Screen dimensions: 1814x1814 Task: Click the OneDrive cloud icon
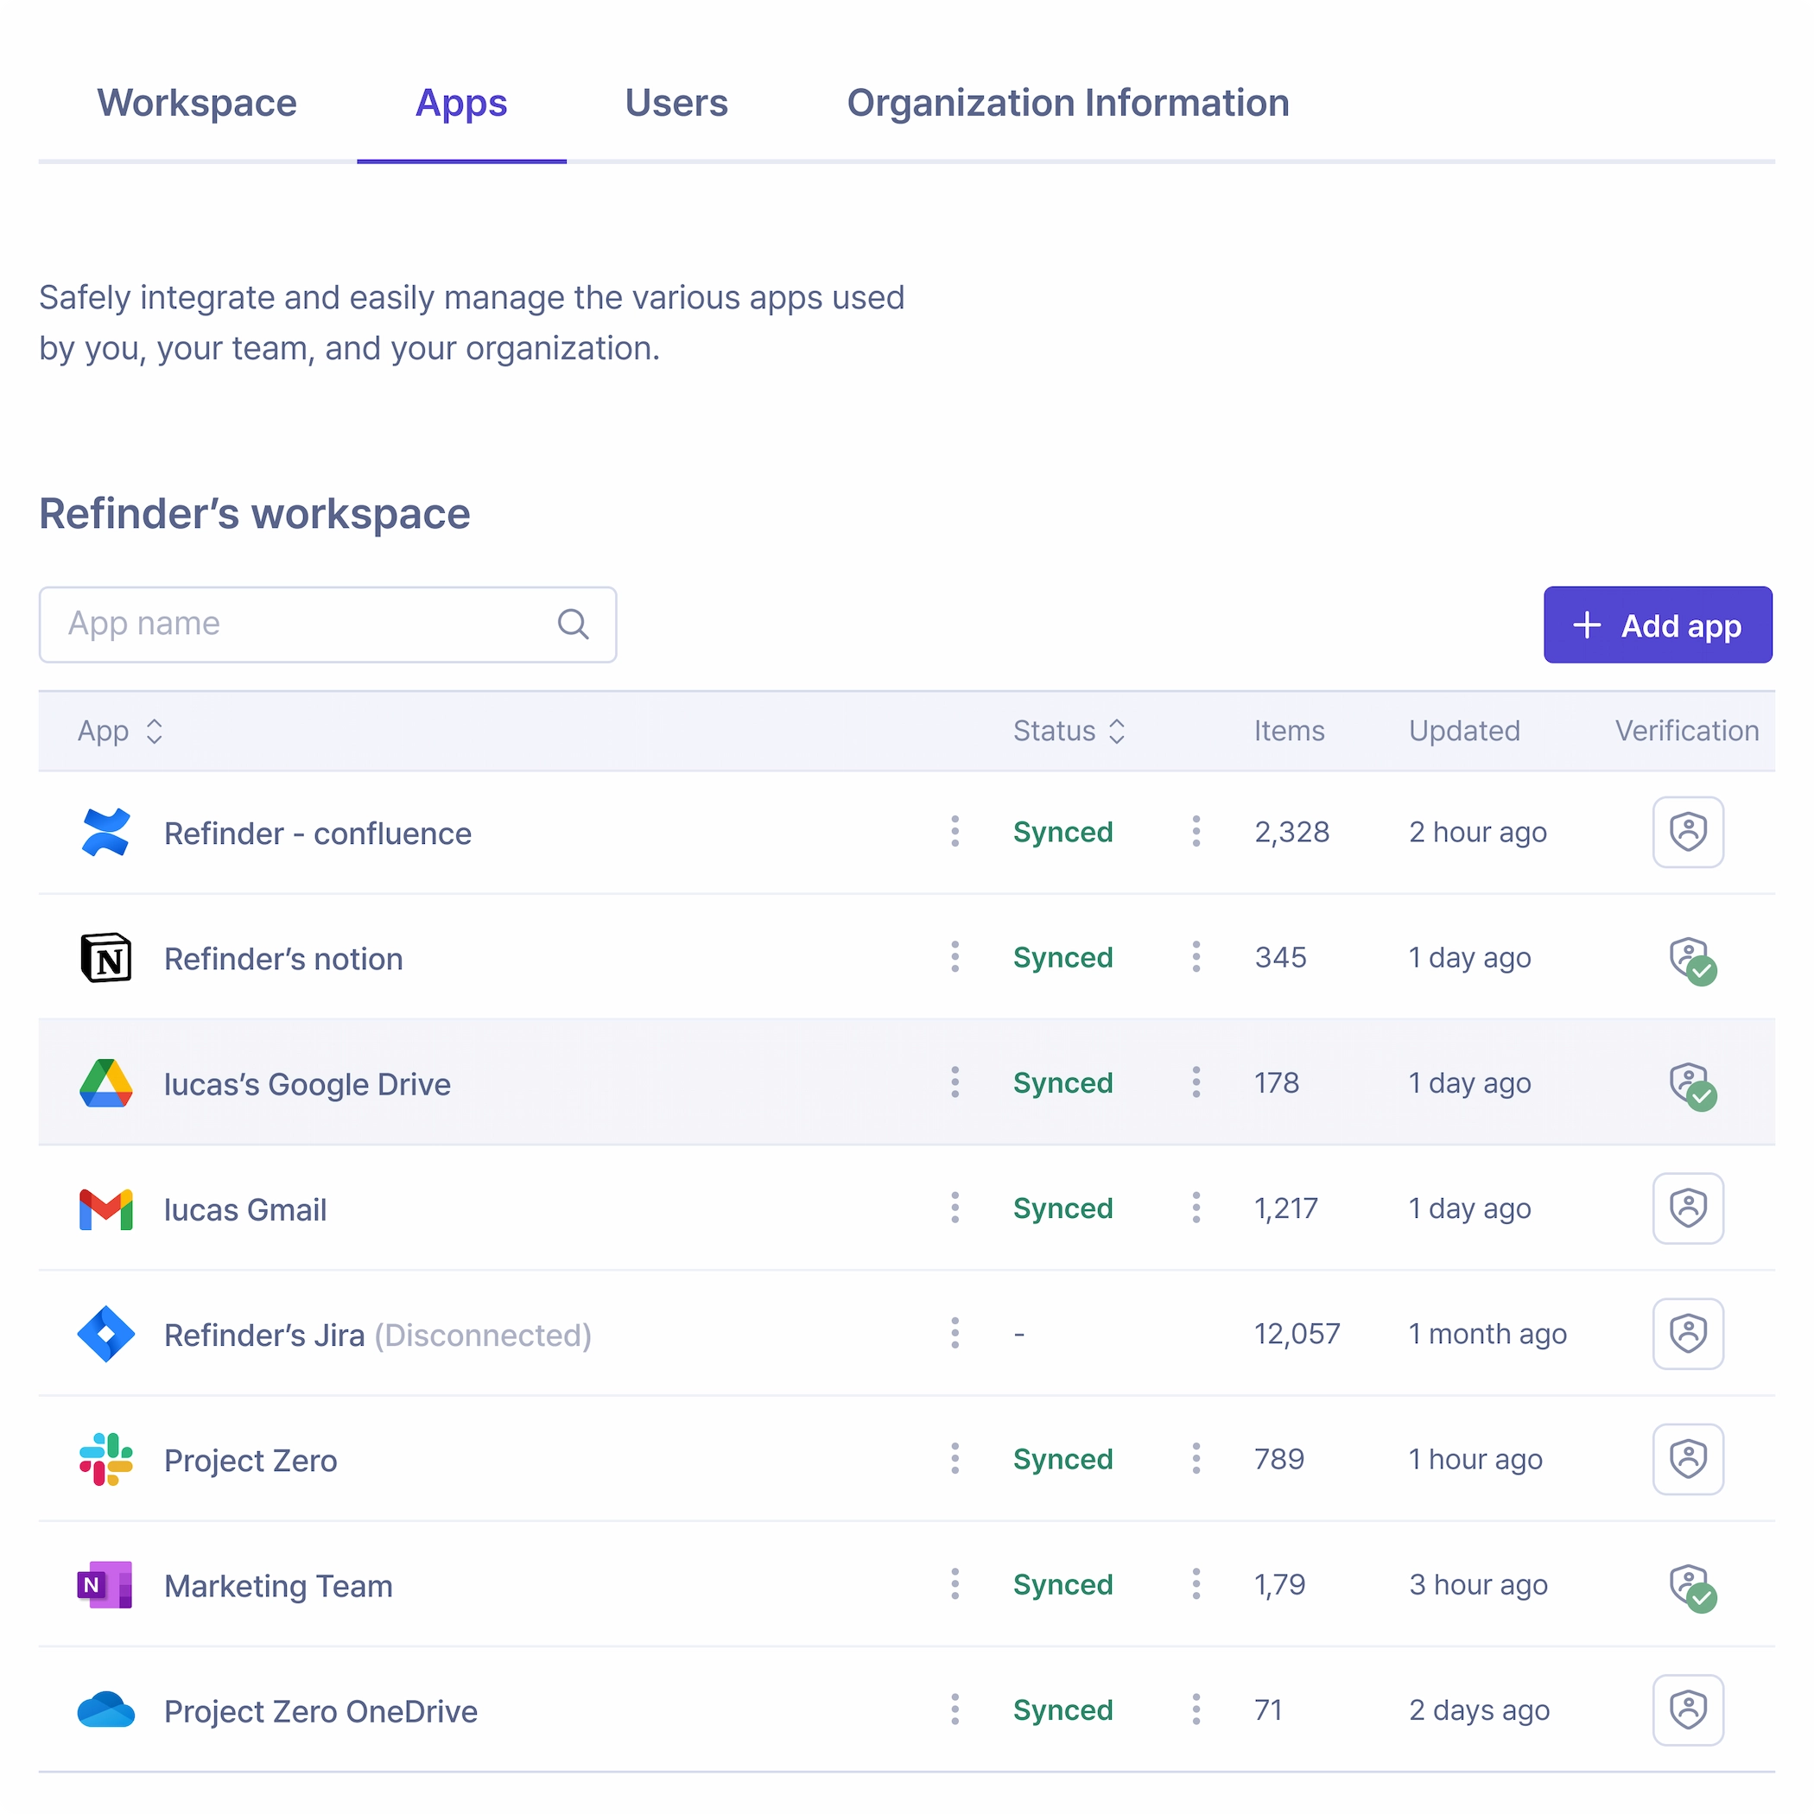[x=105, y=1710]
